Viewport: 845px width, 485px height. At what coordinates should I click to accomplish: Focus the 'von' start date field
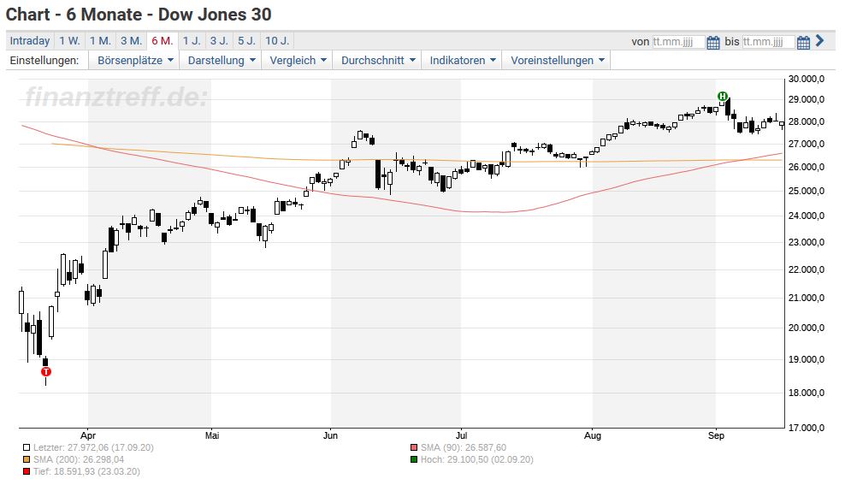(x=678, y=42)
